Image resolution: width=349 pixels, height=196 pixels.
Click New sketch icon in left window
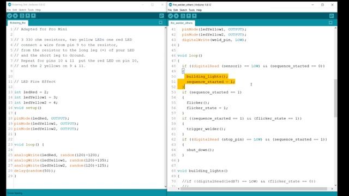point(22,16)
